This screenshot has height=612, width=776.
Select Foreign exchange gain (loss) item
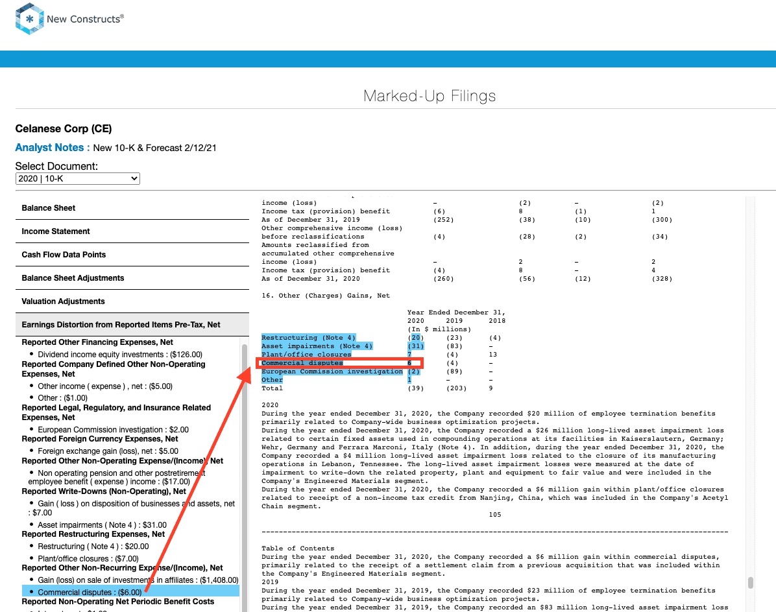[x=108, y=451]
